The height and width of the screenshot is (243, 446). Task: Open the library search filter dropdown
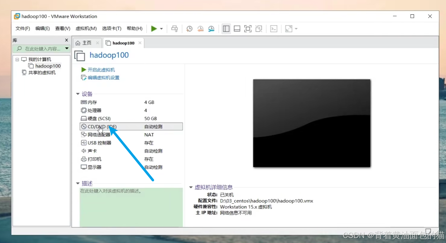point(67,49)
